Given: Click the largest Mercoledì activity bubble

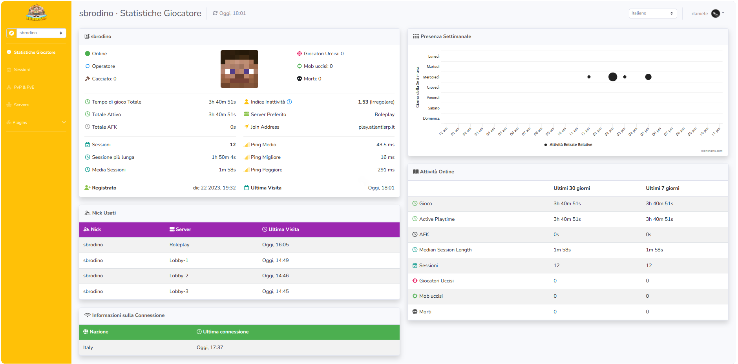Looking at the screenshot, I should [x=612, y=77].
